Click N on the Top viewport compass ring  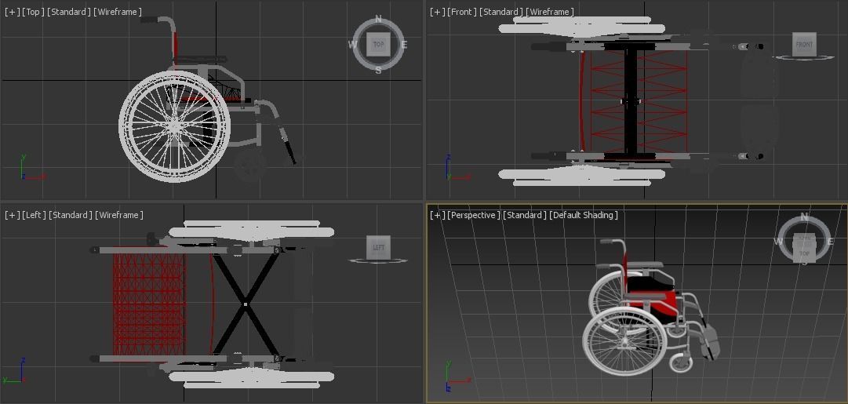(x=378, y=20)
